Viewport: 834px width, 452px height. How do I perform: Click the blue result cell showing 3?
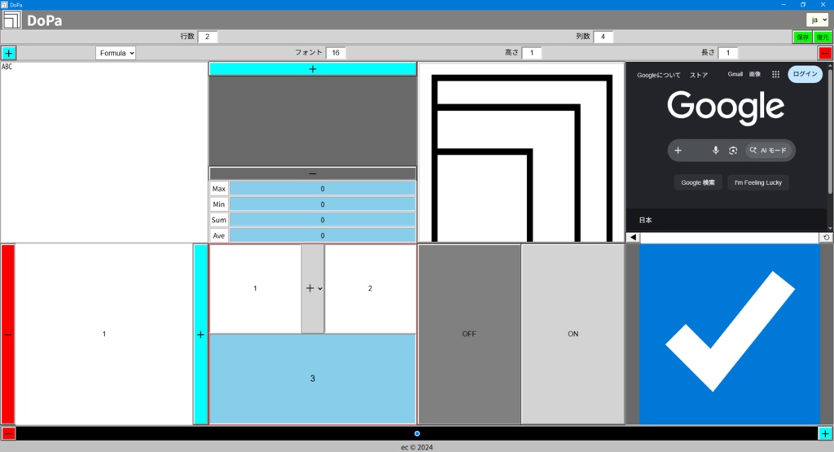click(312, 379)
